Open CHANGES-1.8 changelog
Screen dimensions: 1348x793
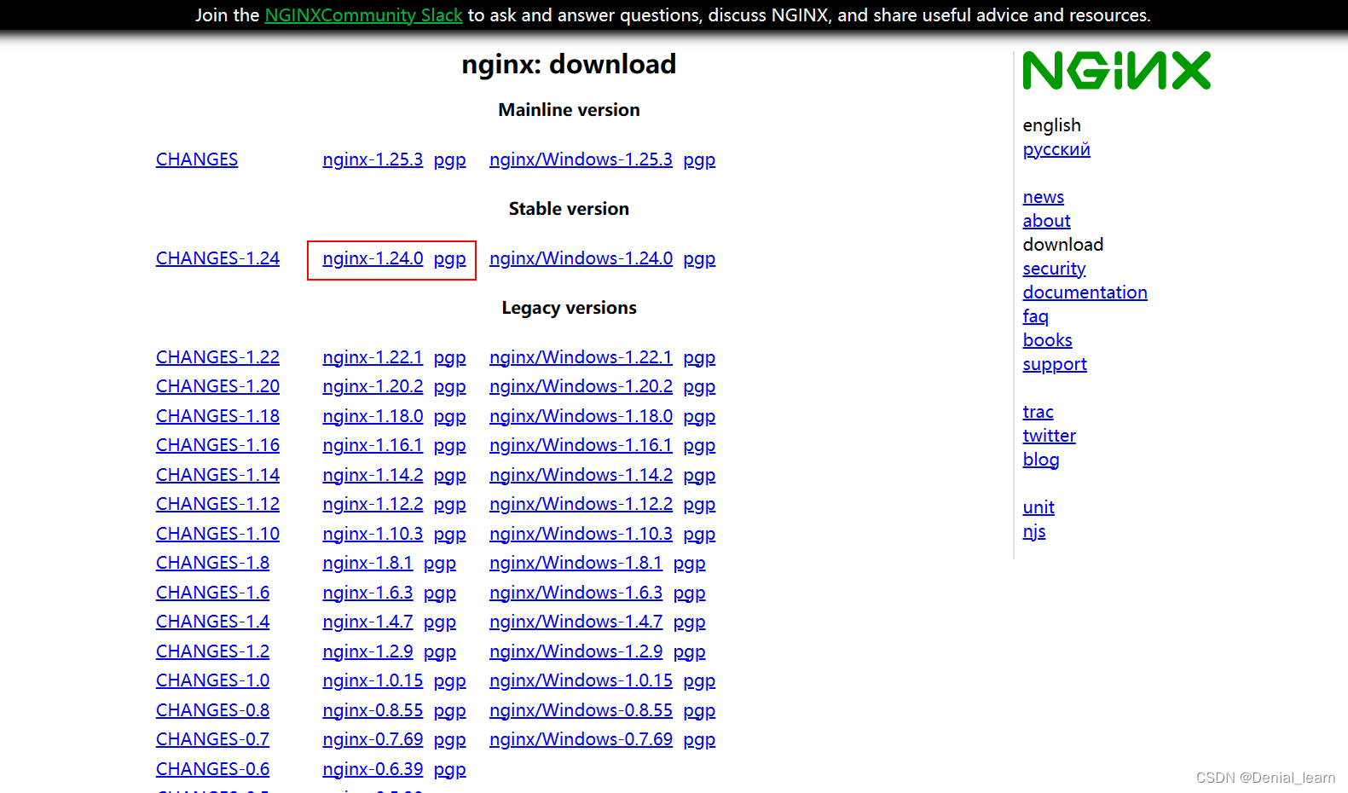[x=212, y=563]
